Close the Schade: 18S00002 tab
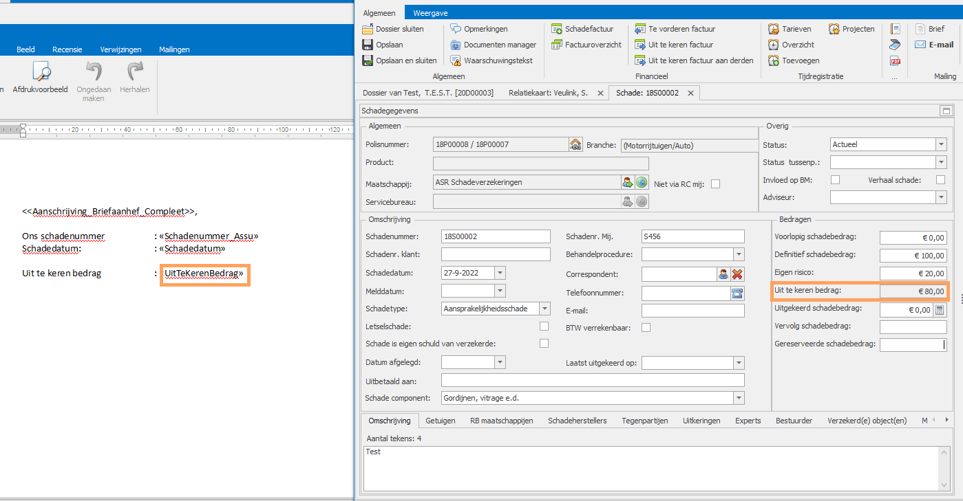The height and width of the screenshot is (501, 963). tap(690, 93)
